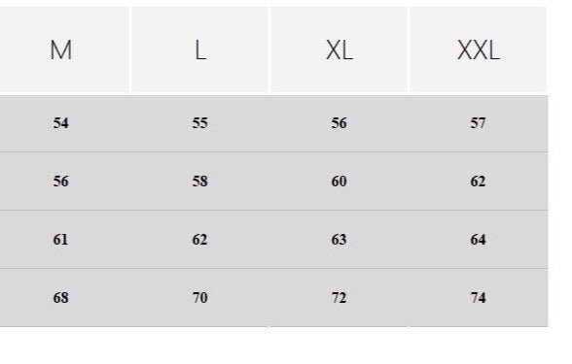Click the 72 cell under XL
The height and width of the screenshot is (364, 572).
pos(339,298)
